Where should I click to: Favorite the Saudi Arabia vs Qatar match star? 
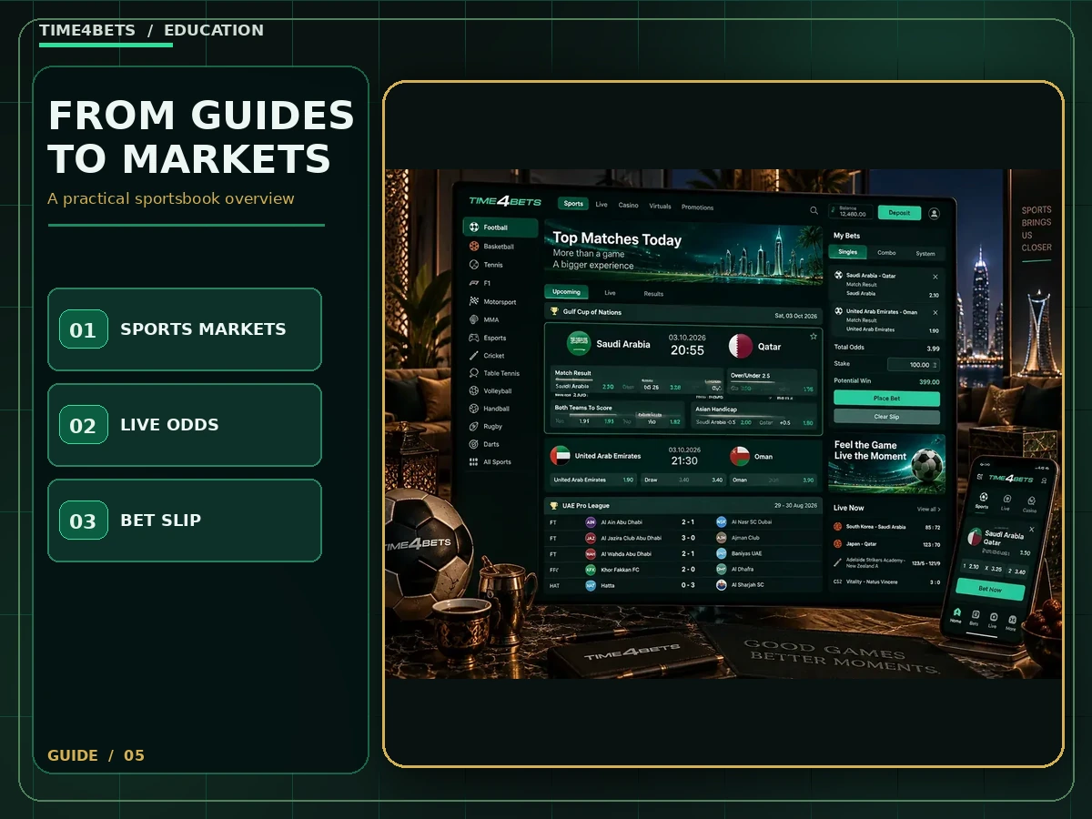pos(814,336)
